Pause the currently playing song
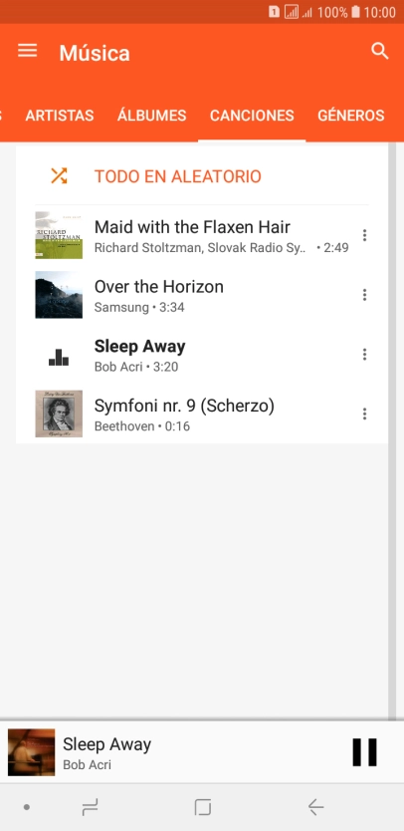This screenshot has height=831, width=404. click(365, 752)
